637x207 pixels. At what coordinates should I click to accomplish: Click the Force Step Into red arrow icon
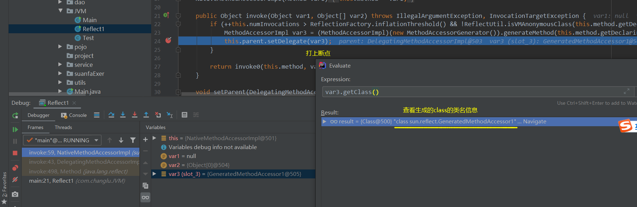[135, 115]
